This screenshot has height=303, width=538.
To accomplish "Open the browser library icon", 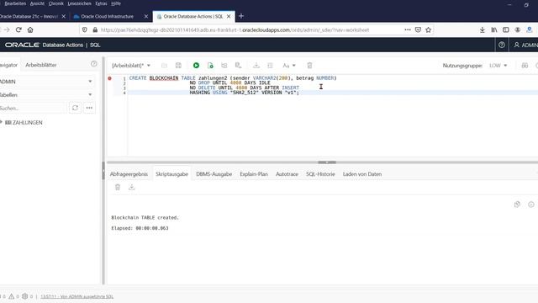I will coord(494,30).
